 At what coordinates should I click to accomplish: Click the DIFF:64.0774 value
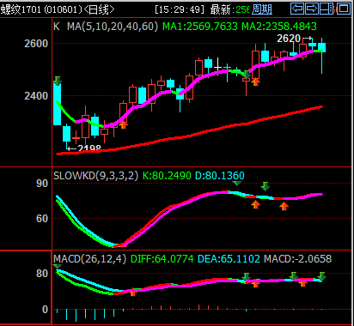point(162,259)
